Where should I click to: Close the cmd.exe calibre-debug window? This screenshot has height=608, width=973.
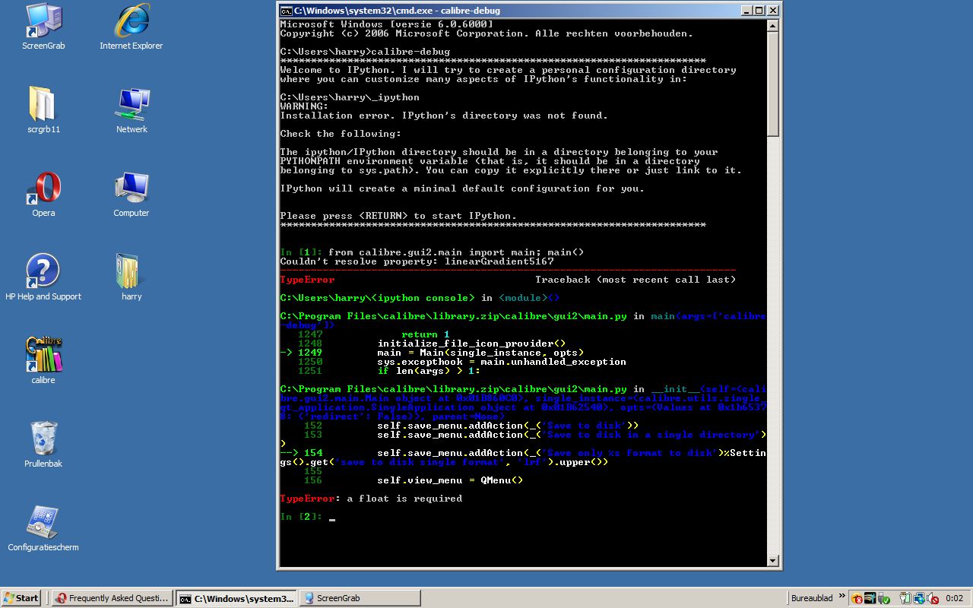pos(773,11)
